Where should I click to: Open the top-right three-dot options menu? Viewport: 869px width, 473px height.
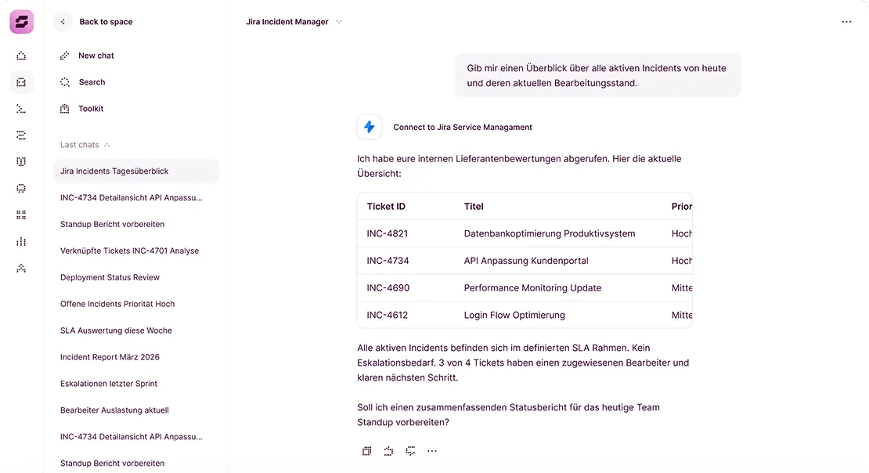tap(846, 22)
